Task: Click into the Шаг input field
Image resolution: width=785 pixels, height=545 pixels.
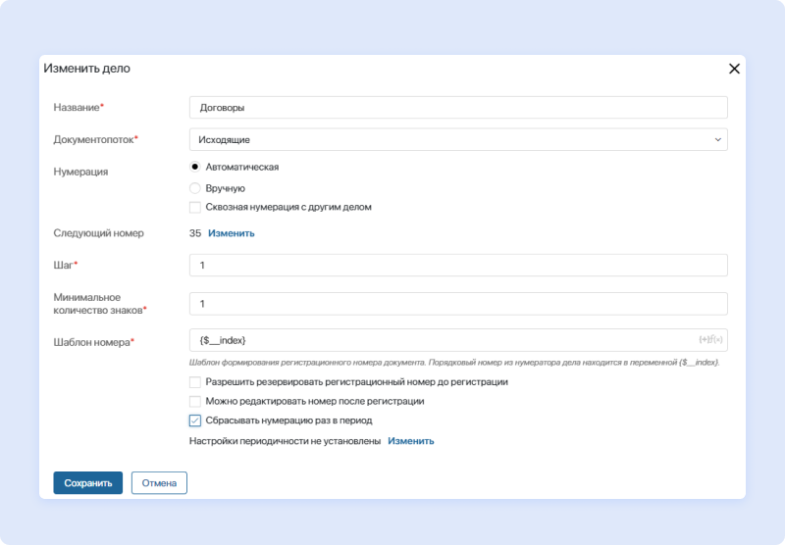Action: [x=457, y=266]
